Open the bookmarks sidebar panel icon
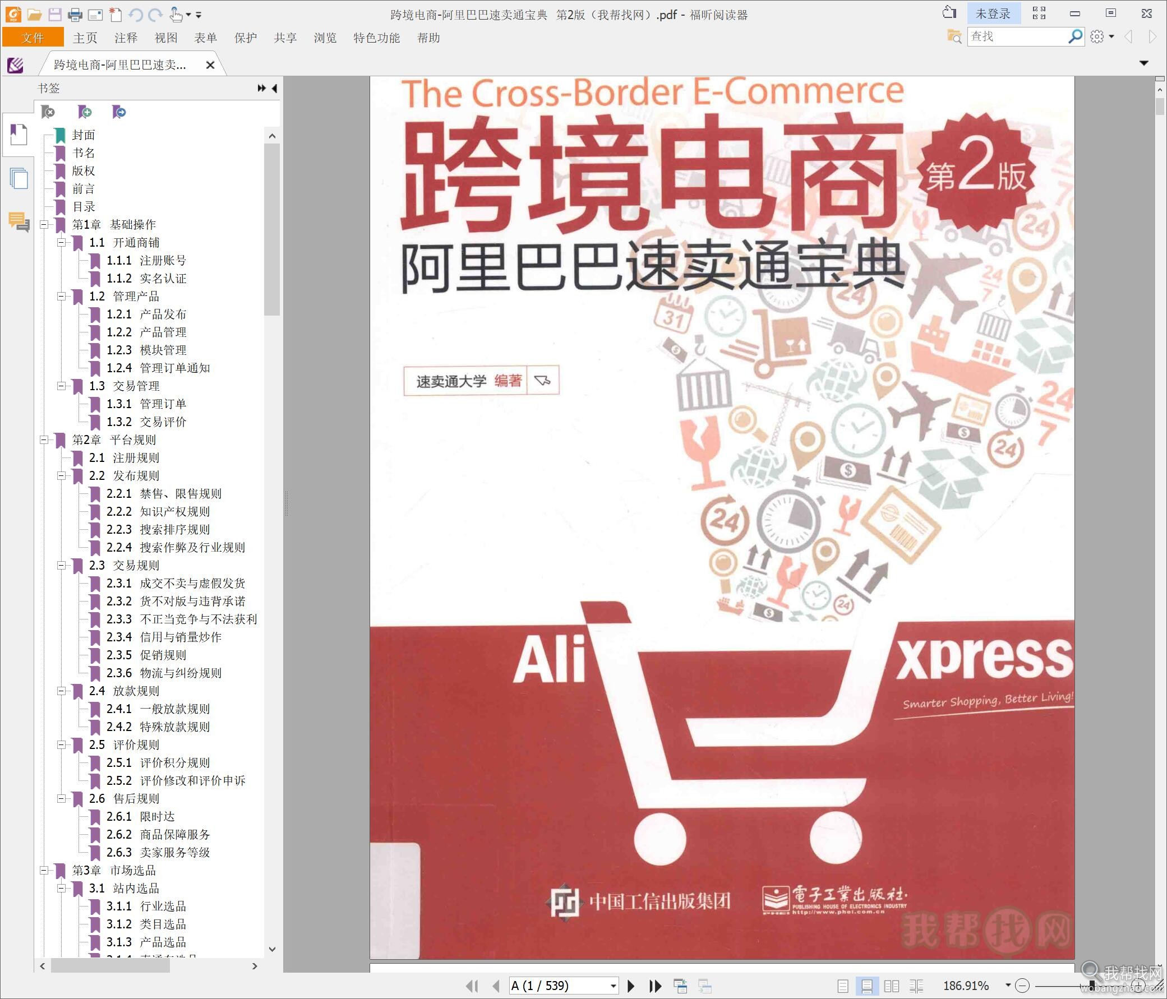 (x=19, y=135)
